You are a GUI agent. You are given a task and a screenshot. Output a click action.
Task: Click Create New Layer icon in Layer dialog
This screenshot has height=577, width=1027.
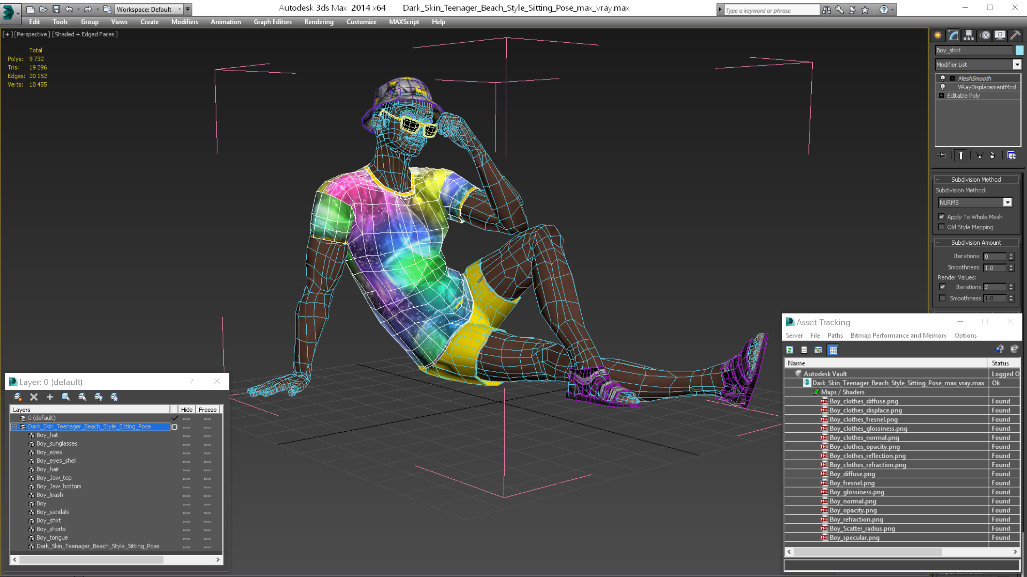point(17,397)
